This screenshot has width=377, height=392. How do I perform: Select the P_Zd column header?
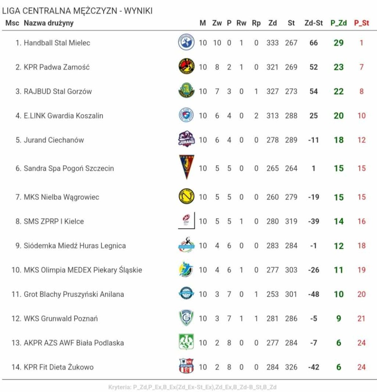[338, 23]
